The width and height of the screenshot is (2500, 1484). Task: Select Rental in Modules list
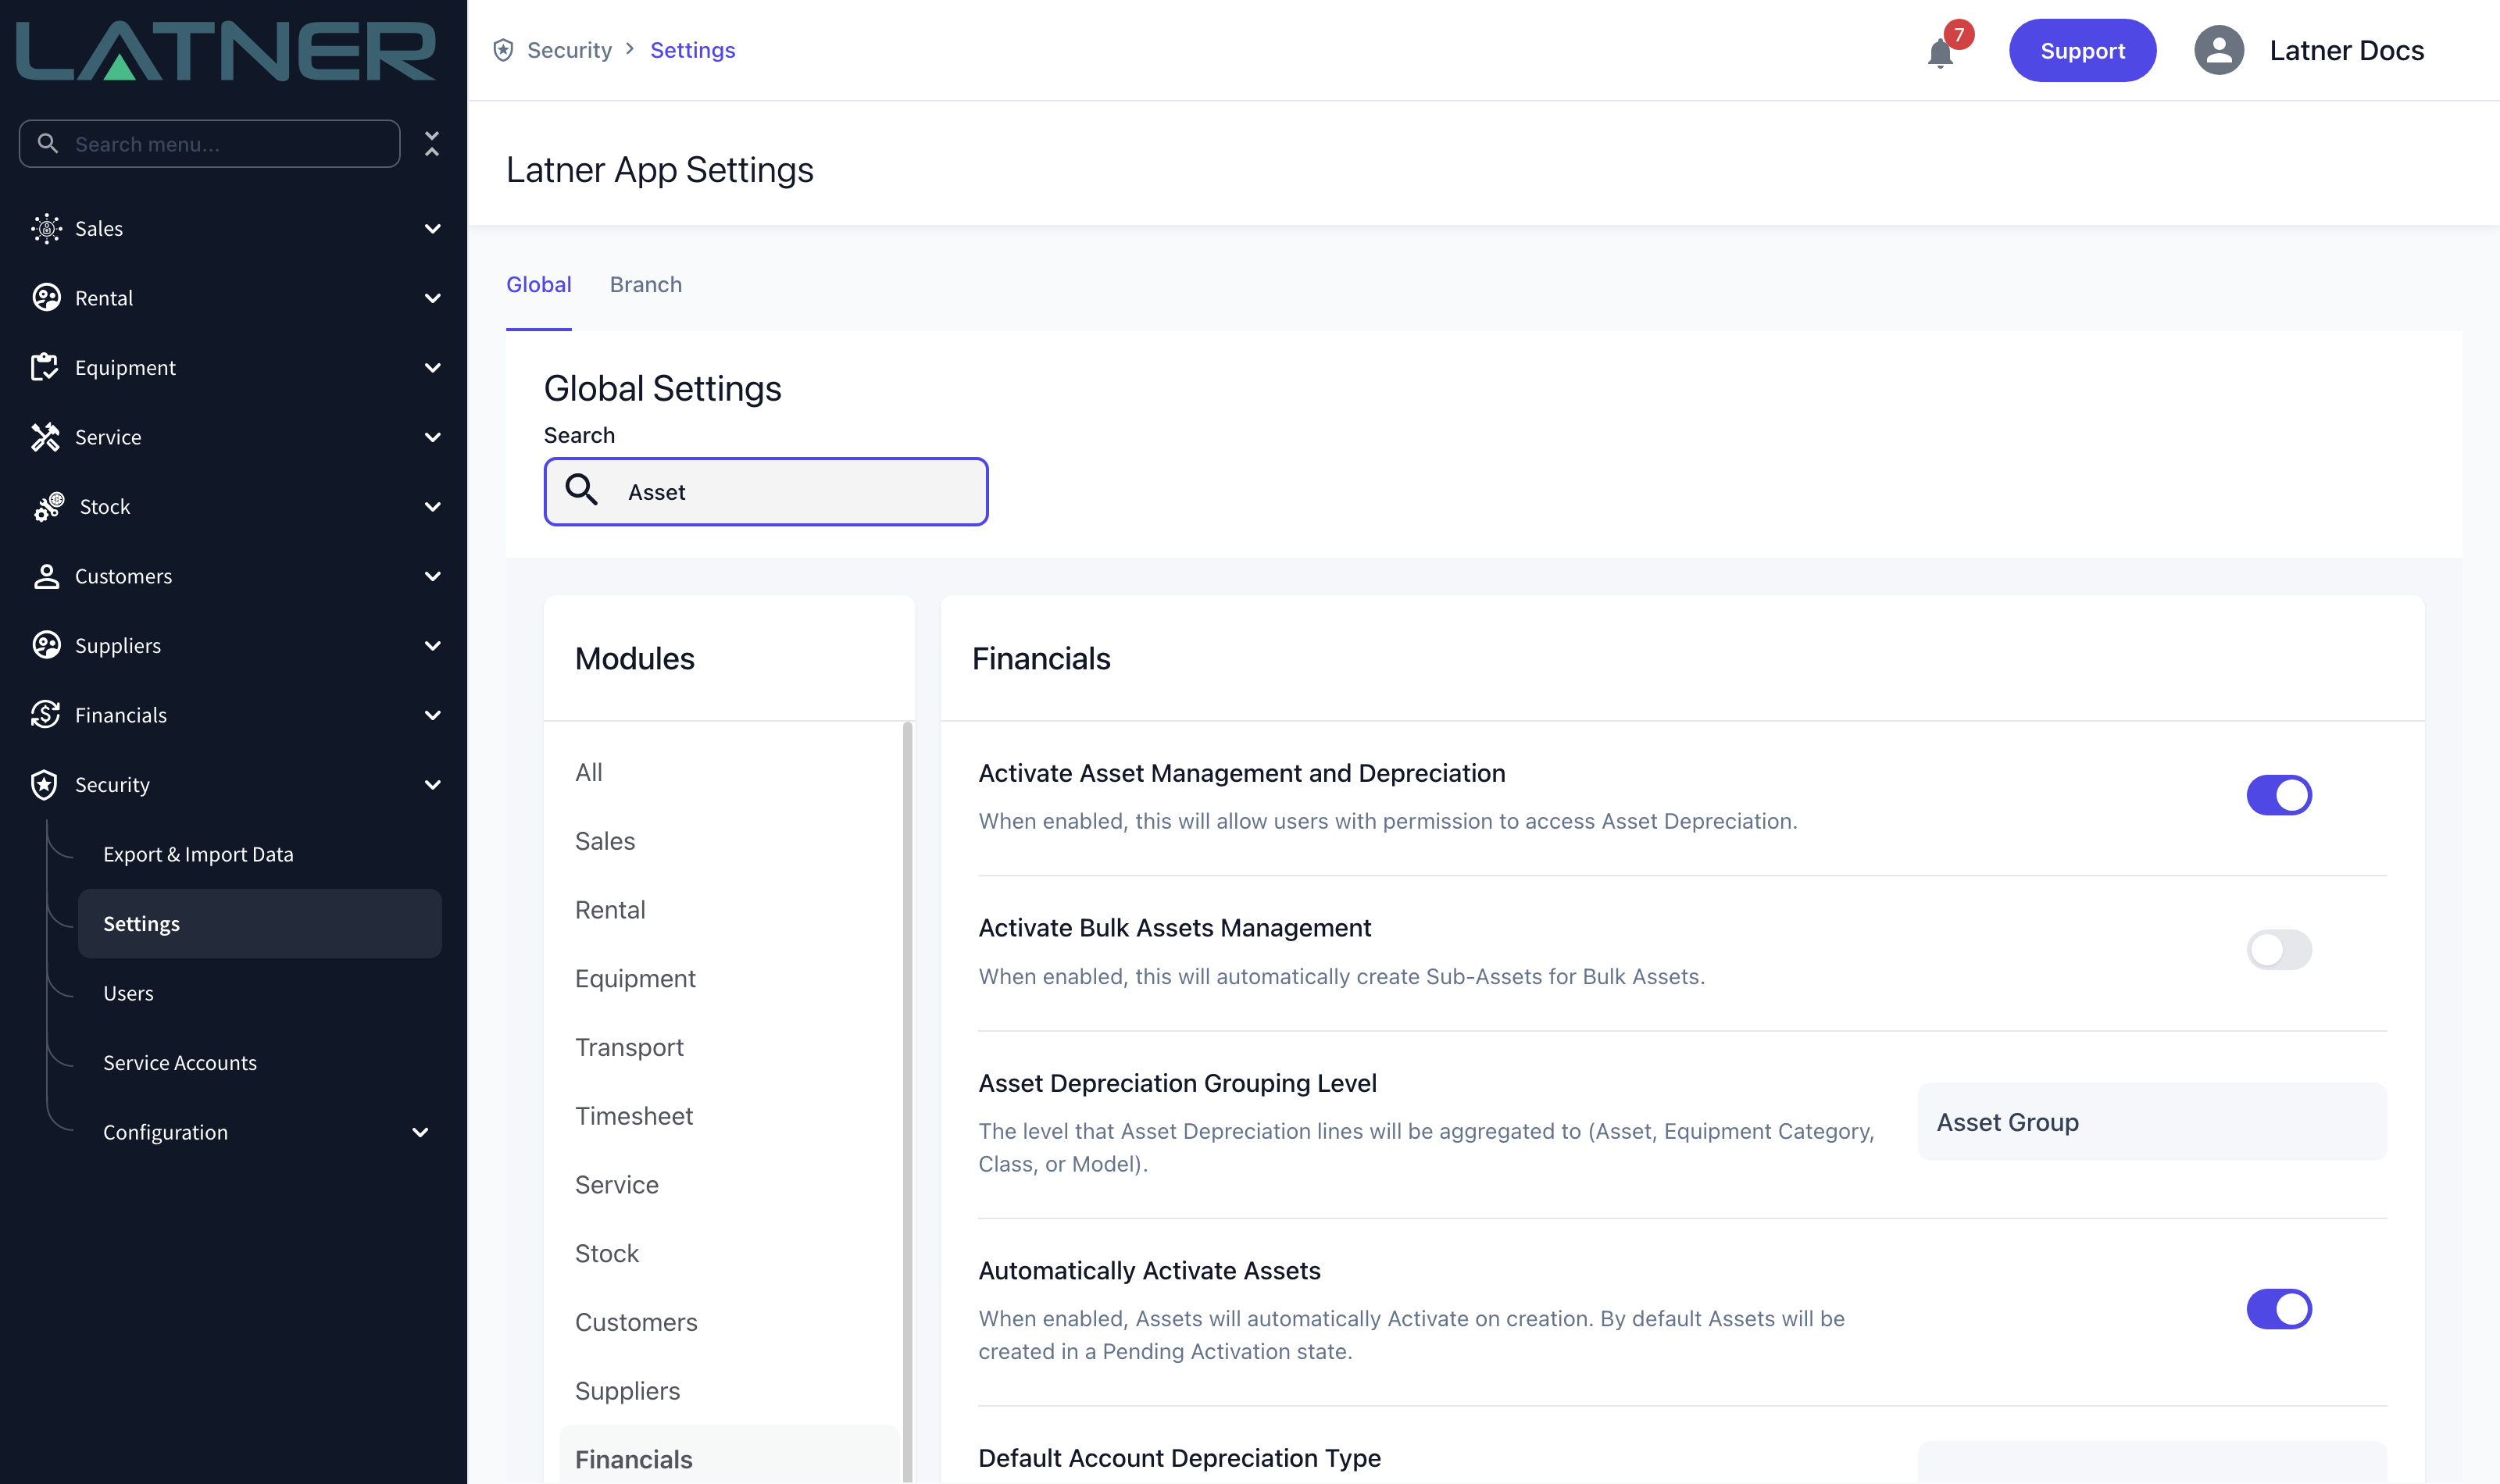point(729,909)
